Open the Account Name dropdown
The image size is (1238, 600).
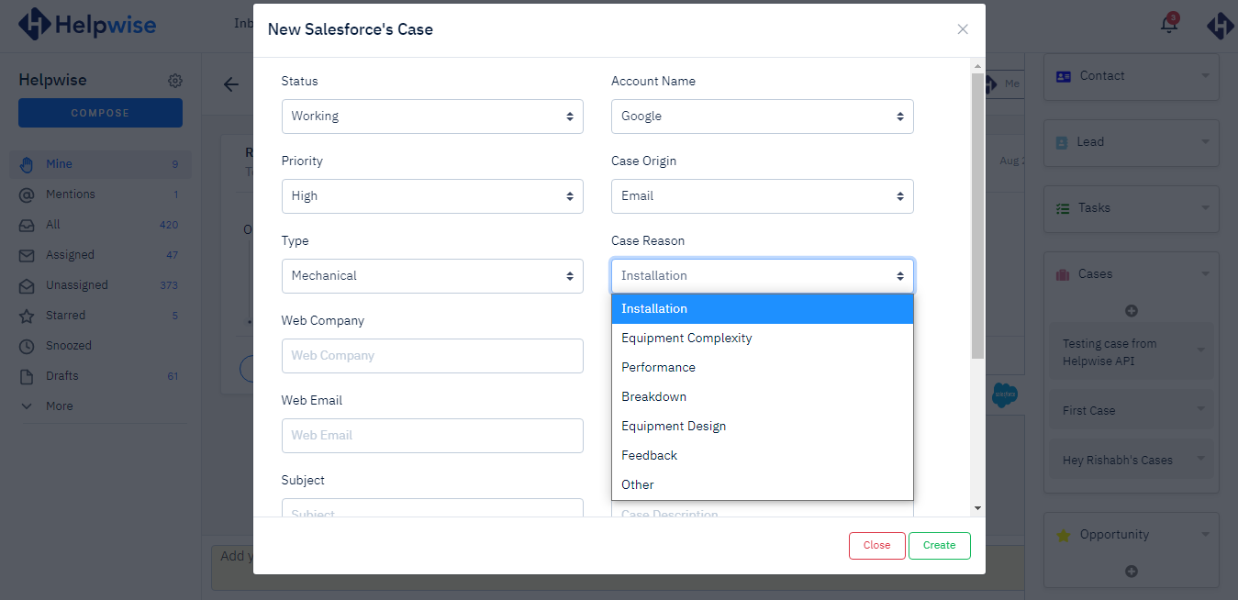tap(762, 117)
